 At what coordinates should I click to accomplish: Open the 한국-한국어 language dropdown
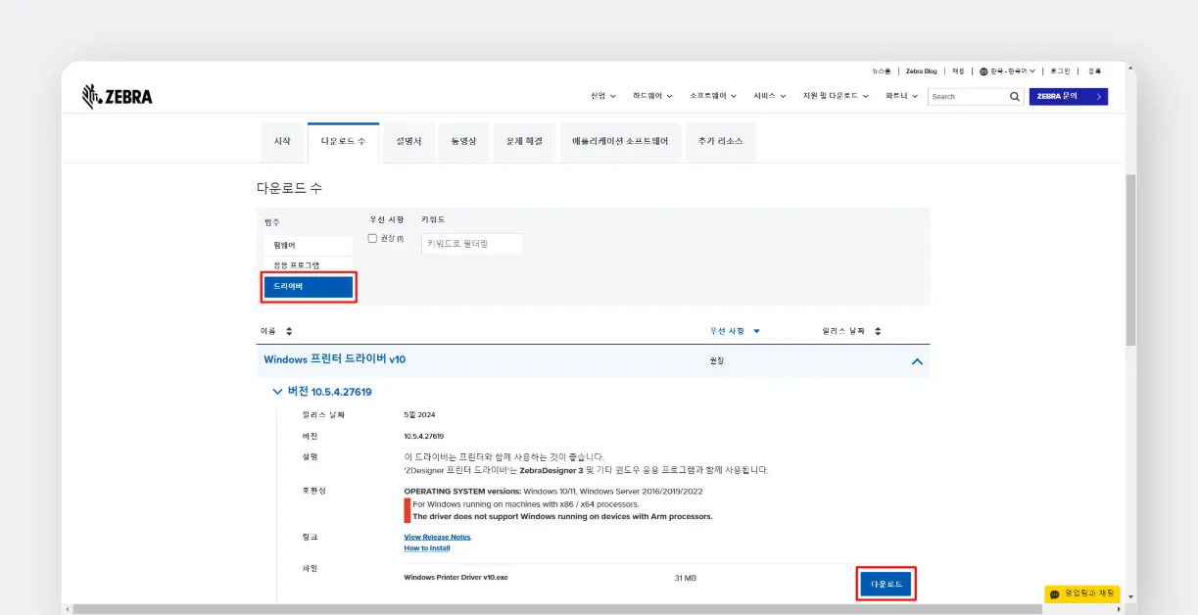tap(1007, 71)
